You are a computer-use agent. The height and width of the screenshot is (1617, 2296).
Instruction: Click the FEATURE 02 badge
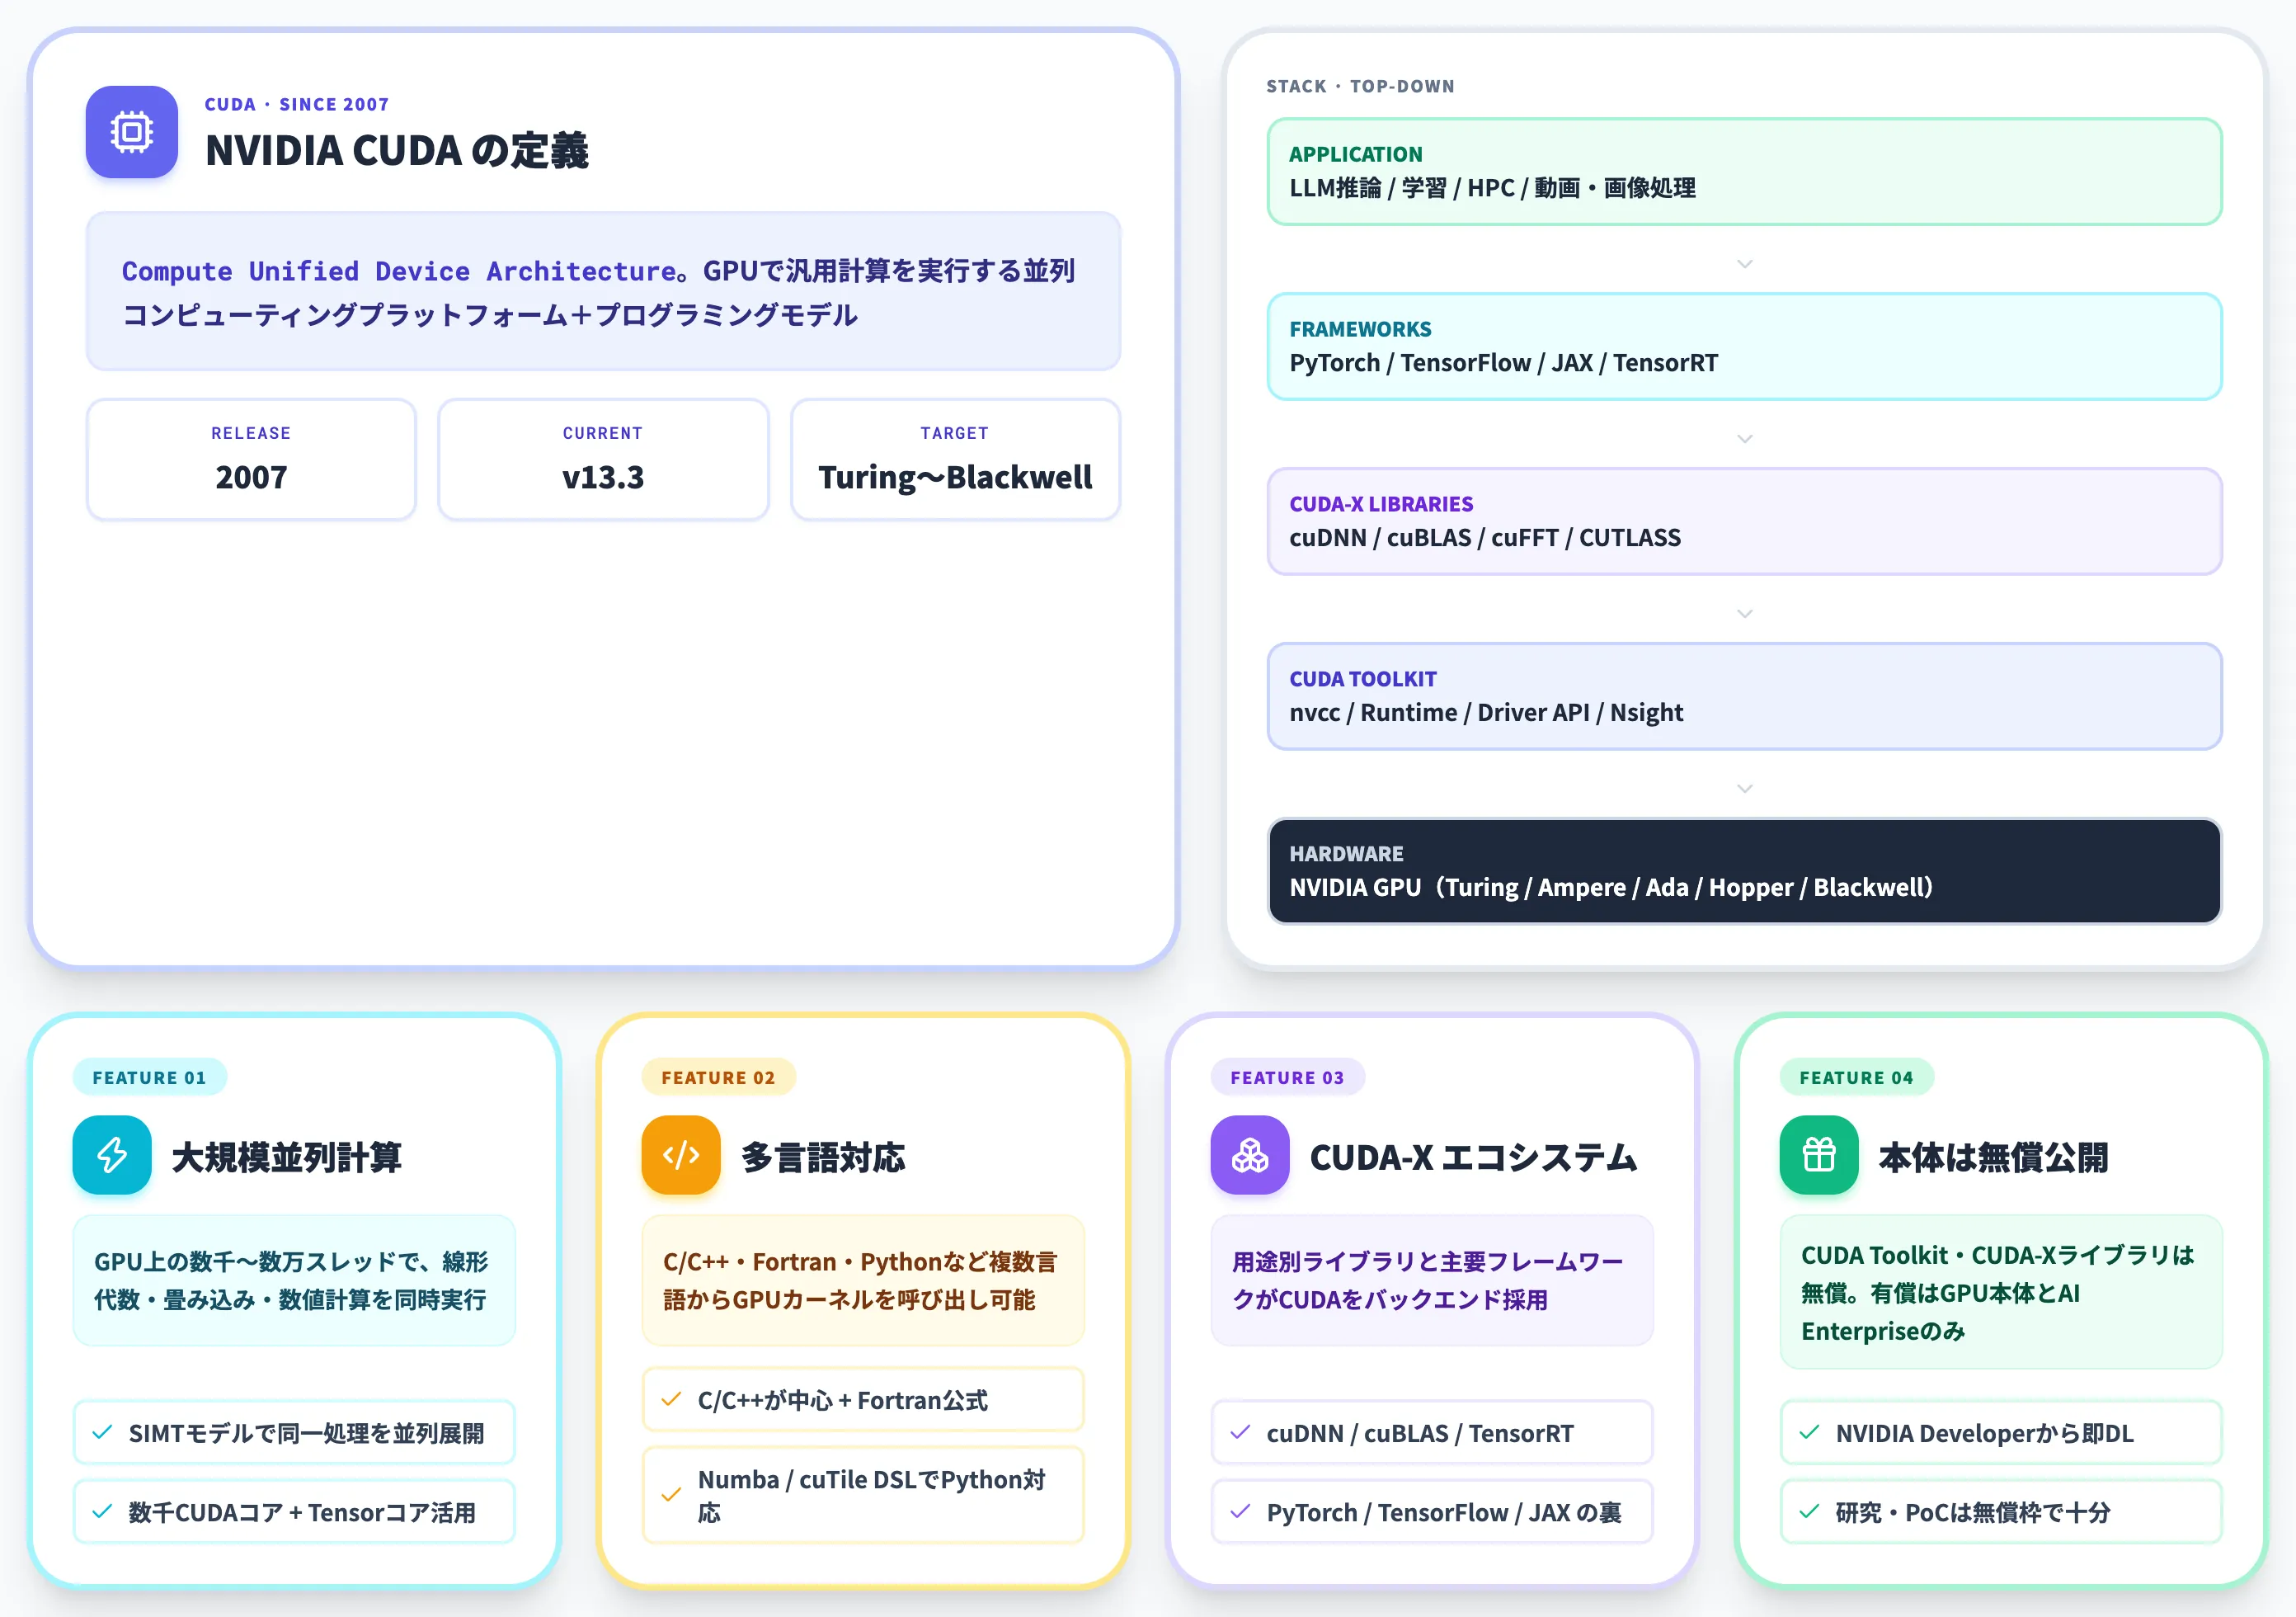[x=718, y=1077]
